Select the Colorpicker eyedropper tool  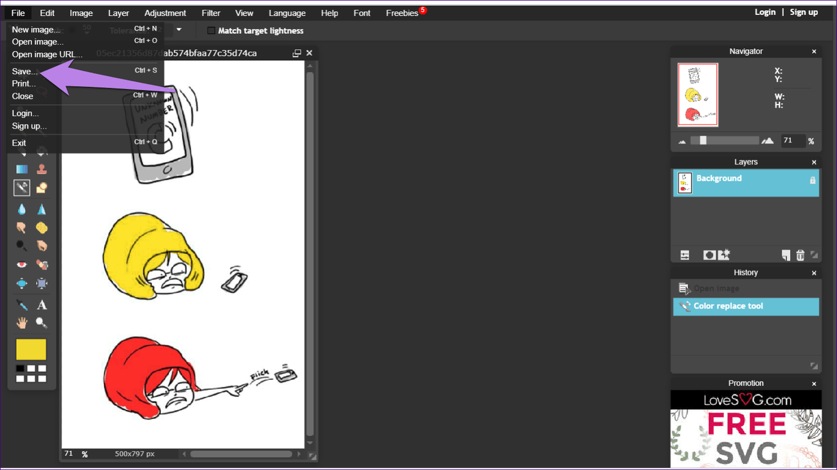[x=22, y=305]
